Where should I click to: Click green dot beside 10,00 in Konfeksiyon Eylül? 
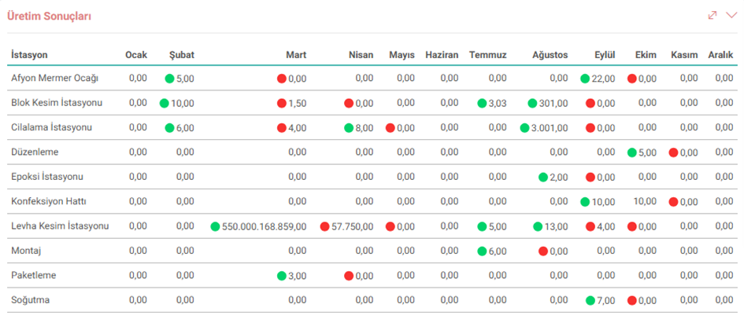(585, 202)
